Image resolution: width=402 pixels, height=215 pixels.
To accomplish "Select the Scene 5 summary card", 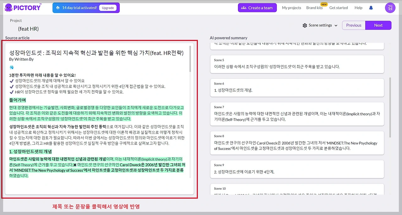I will [297, 64].
